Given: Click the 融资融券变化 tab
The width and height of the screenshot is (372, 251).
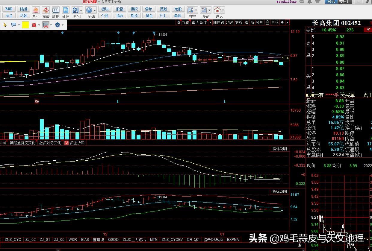Looking at the screenshot, I should [x=50, y=143].
